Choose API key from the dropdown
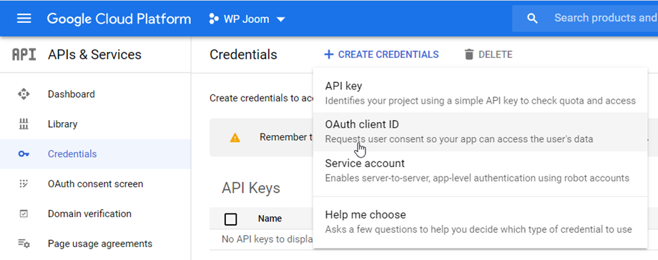Viewport: 658px width, 260px height. pos(480,93)
